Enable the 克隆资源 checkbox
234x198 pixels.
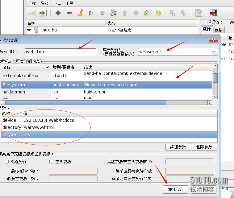click(x=7, y=162)
